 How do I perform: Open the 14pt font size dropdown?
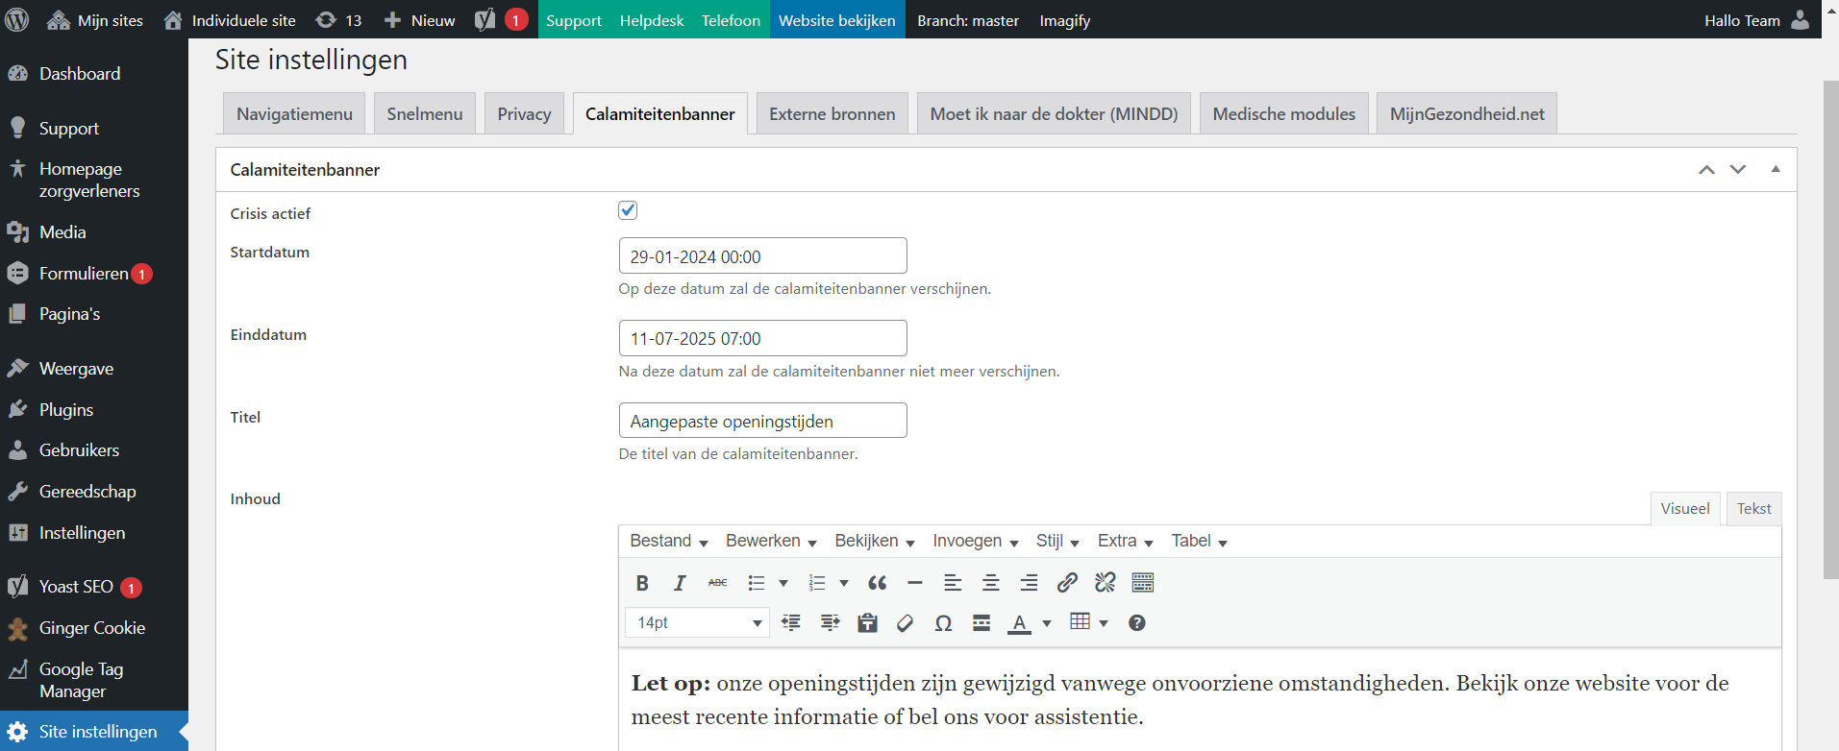coord(697,623)
